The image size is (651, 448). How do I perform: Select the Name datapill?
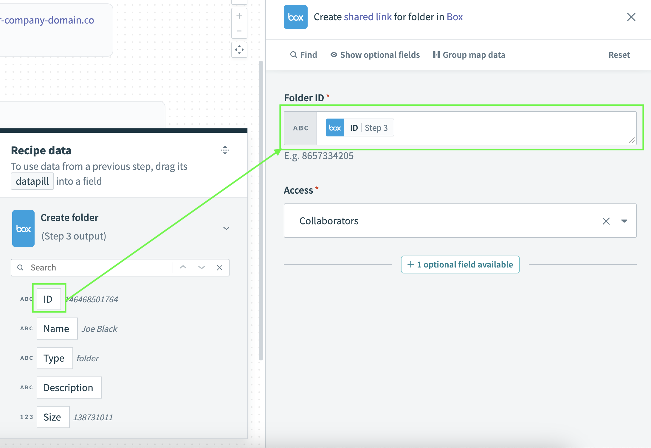(x=57, y=329)
